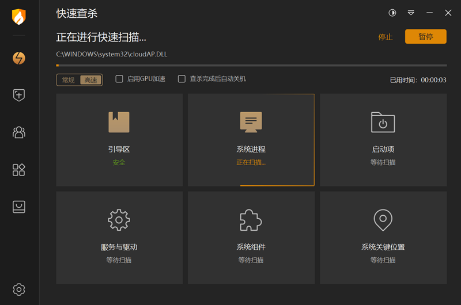Expand the title bar dropdown menu arrow
The image size is (461, 305).
[x=411, y=13]
